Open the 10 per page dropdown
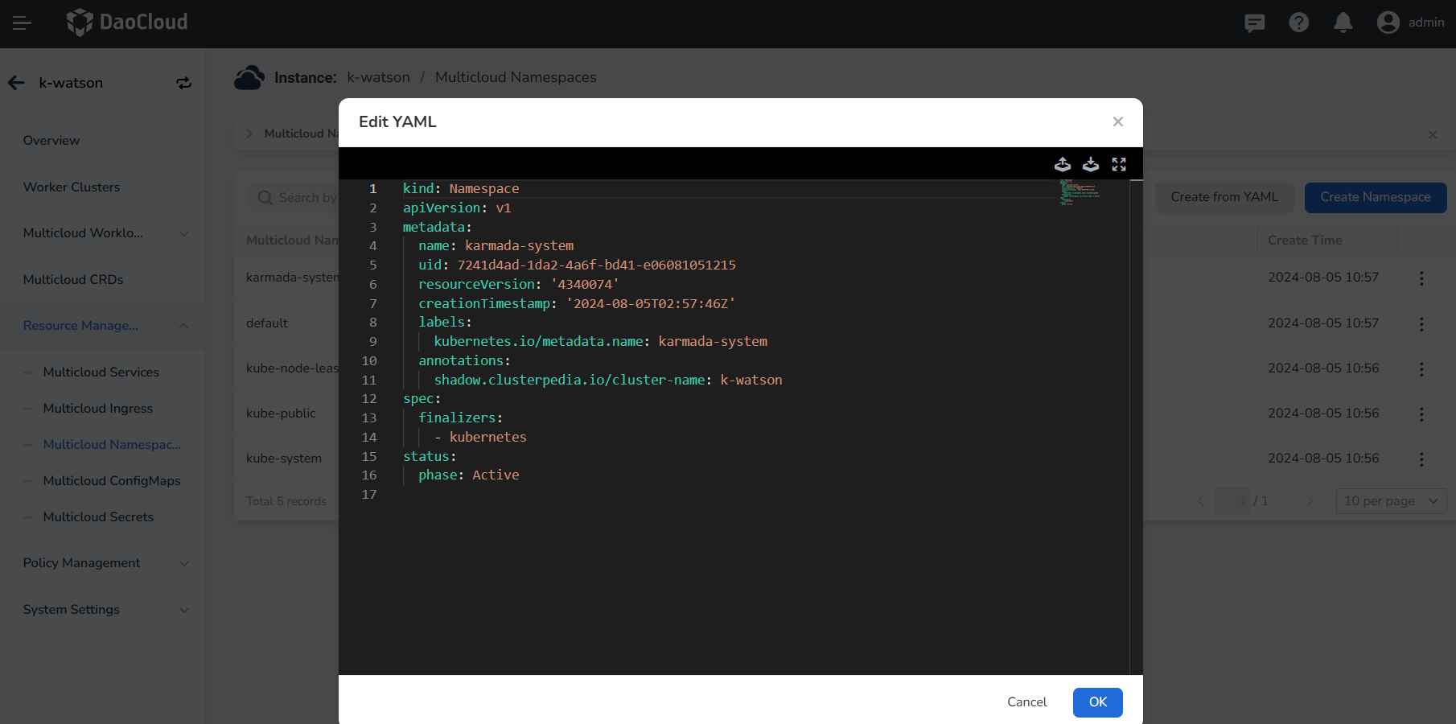1456x724 pixels. click(1391, 500)
